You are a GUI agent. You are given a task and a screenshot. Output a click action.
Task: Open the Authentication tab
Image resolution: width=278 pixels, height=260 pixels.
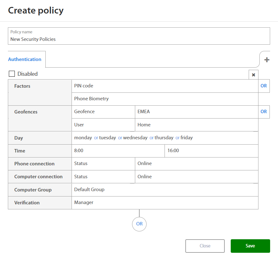pyautogui.click(x=25, y=59)
